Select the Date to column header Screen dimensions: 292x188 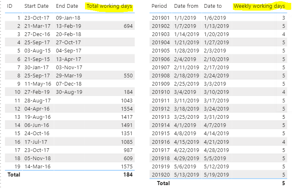coord(213,6)
